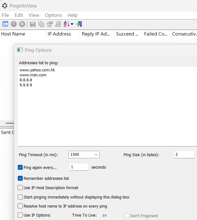This screenshot has width=197, height=220.
Task: Sort by Succeed Count column header
Action: pos(128,34)
